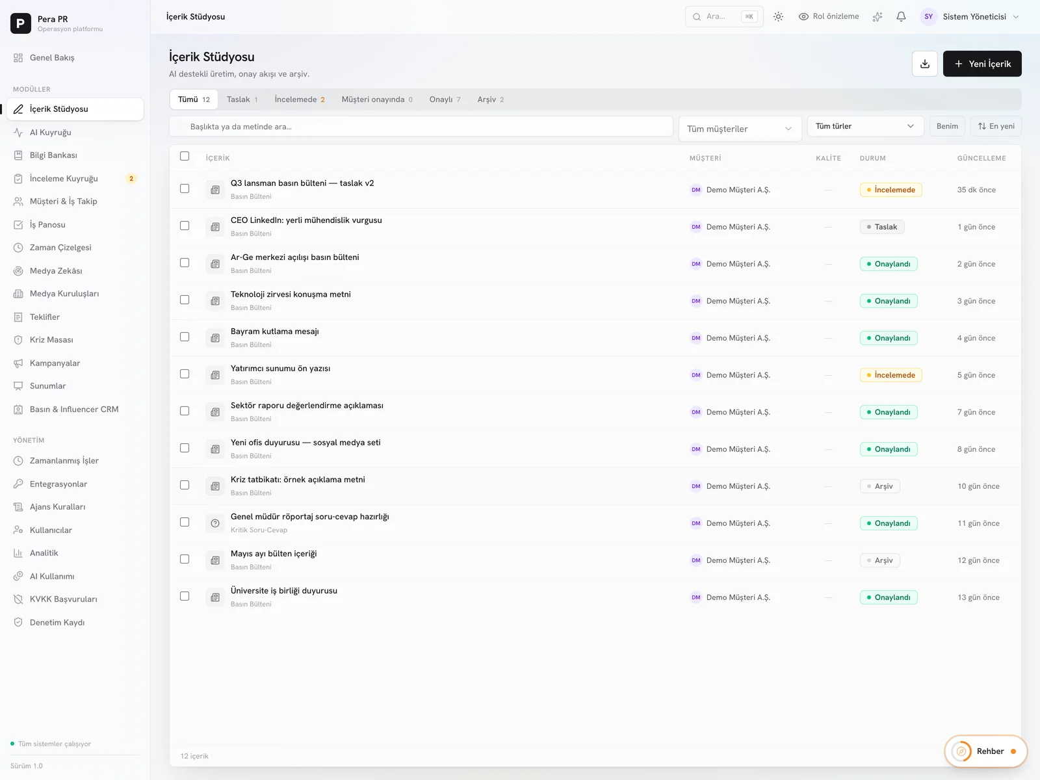Image resolution: width=1040 pixels, height=780 pixels.
Task: Select checkbox for Kriz tatbikatı row
Action: tap(185, 485)
